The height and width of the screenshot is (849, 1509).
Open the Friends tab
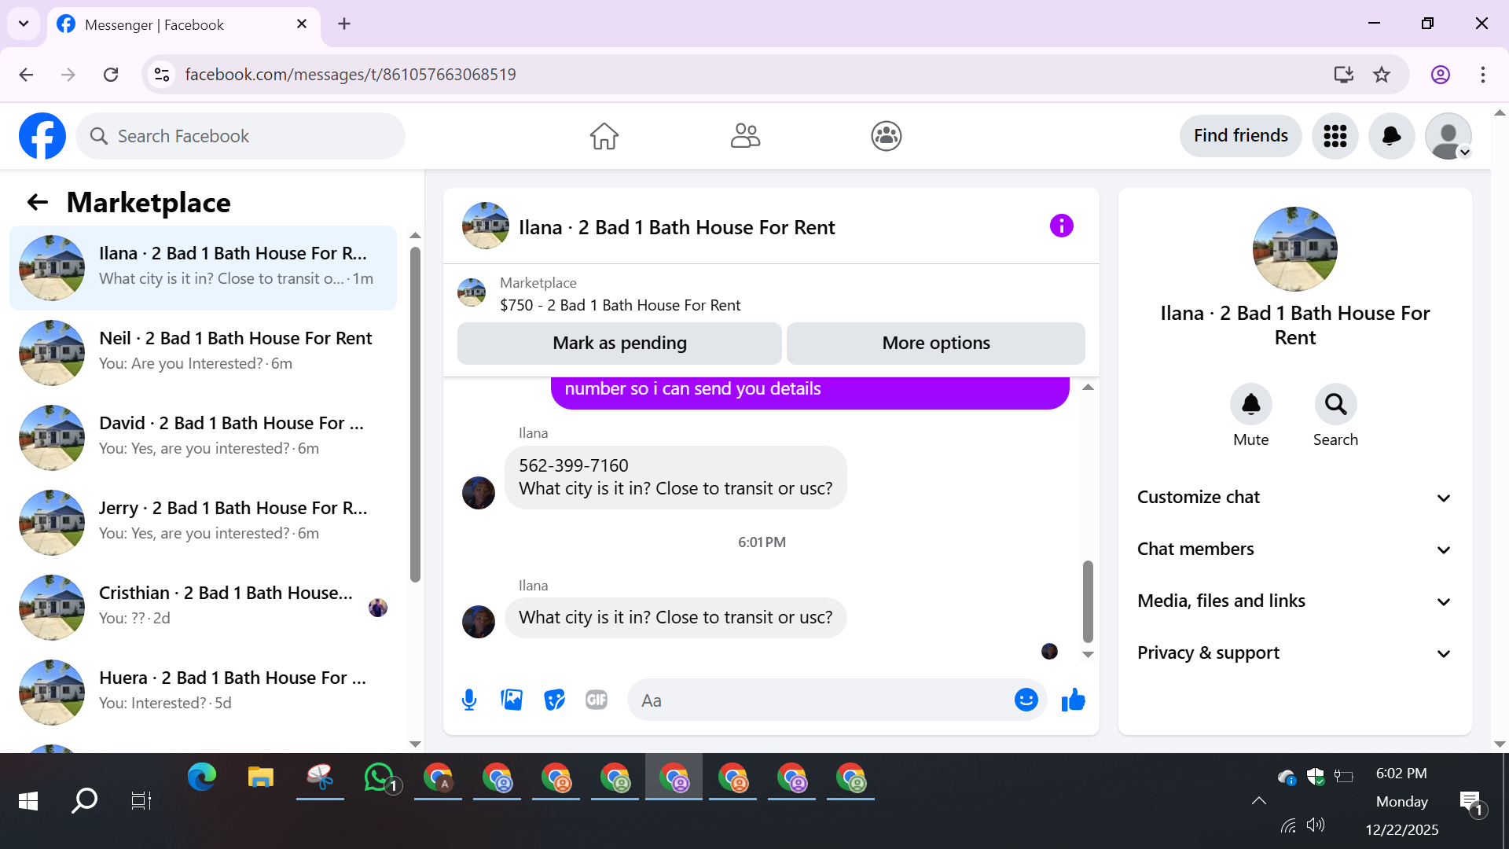pos(745,136)
